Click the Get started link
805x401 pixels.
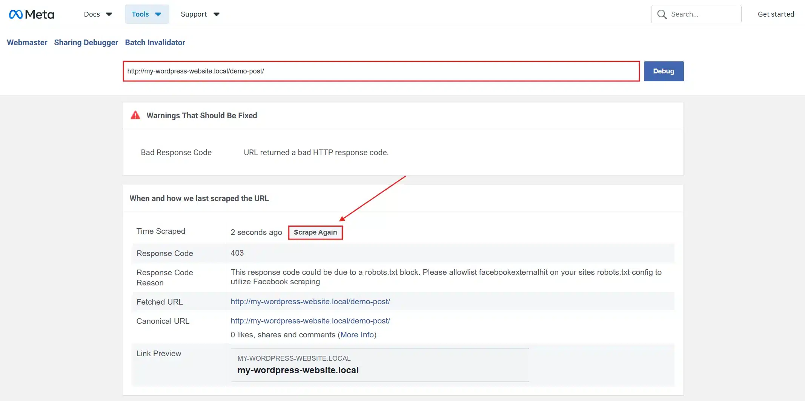pyautogui.click(x=776, y=14)
